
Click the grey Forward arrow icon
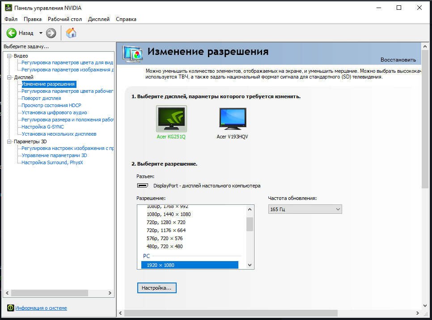51,33
